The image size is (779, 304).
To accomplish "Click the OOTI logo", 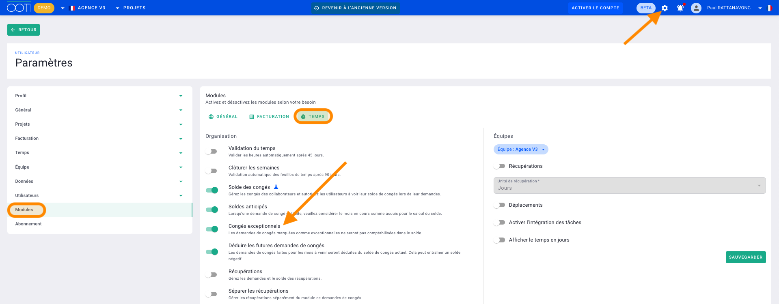I will pyautogui.click(x=19, y=8).
